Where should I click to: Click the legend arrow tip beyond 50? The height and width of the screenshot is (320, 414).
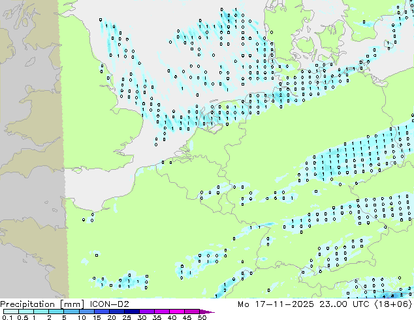[208, 312]
